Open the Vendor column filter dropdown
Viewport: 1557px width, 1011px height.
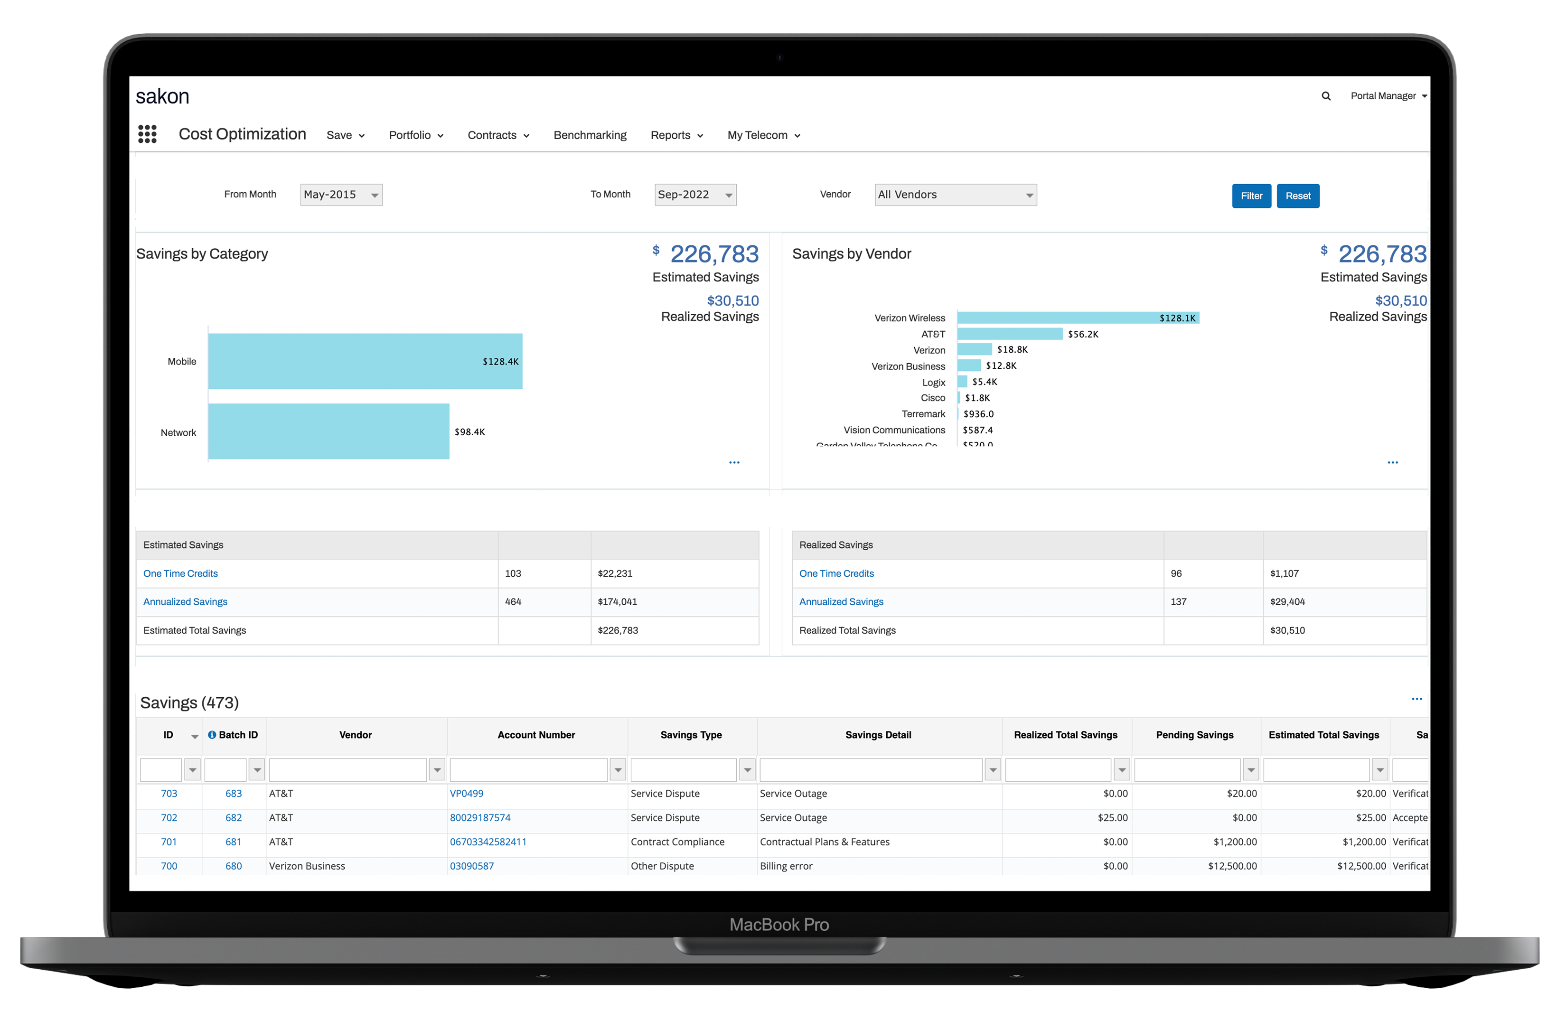436,770
